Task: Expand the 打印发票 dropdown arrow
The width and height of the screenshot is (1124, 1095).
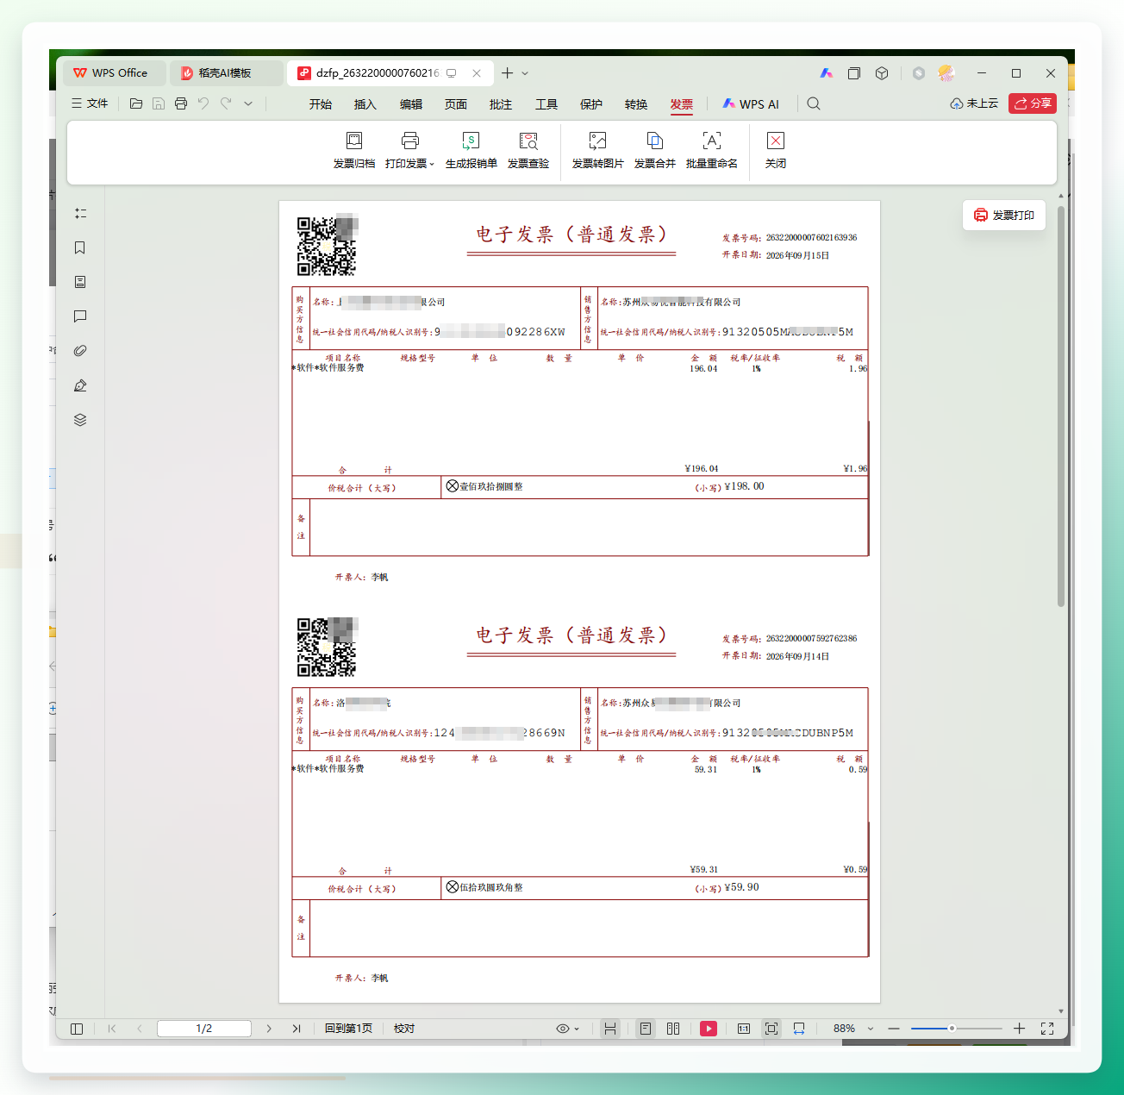Action: 432,165
